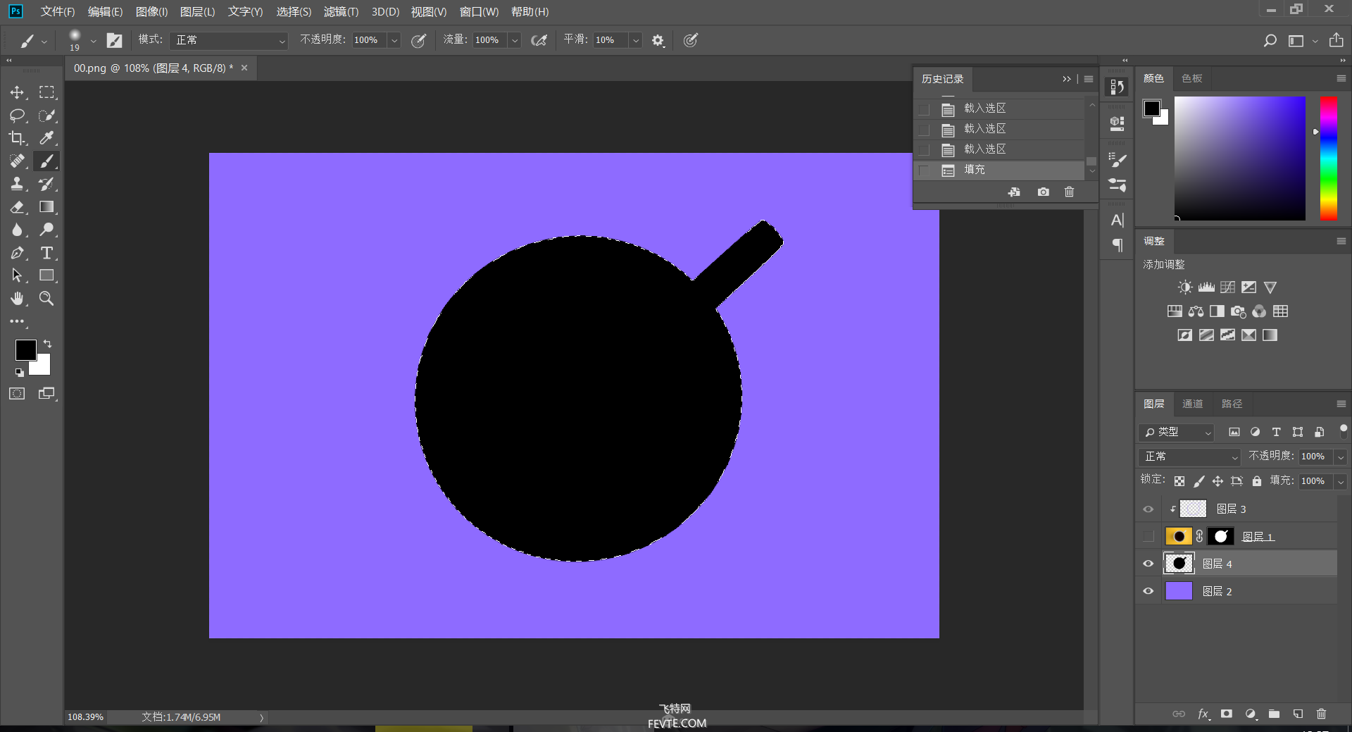This screenshot has height=732, width=1352.
Task: Select the History Brush tool
Action: [x=46, y=184]
